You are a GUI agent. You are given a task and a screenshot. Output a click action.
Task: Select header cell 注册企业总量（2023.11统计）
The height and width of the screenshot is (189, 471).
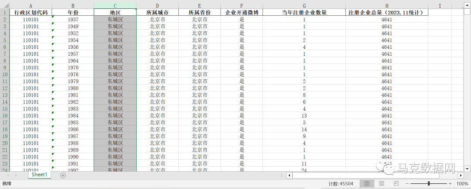[x=387, y=12]
